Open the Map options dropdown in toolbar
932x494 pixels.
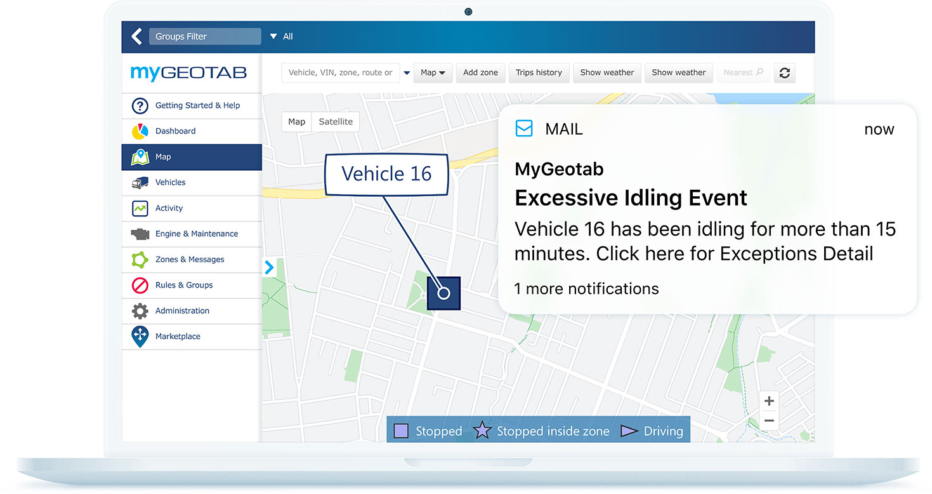pyautogui.click(x=433, y=72)
